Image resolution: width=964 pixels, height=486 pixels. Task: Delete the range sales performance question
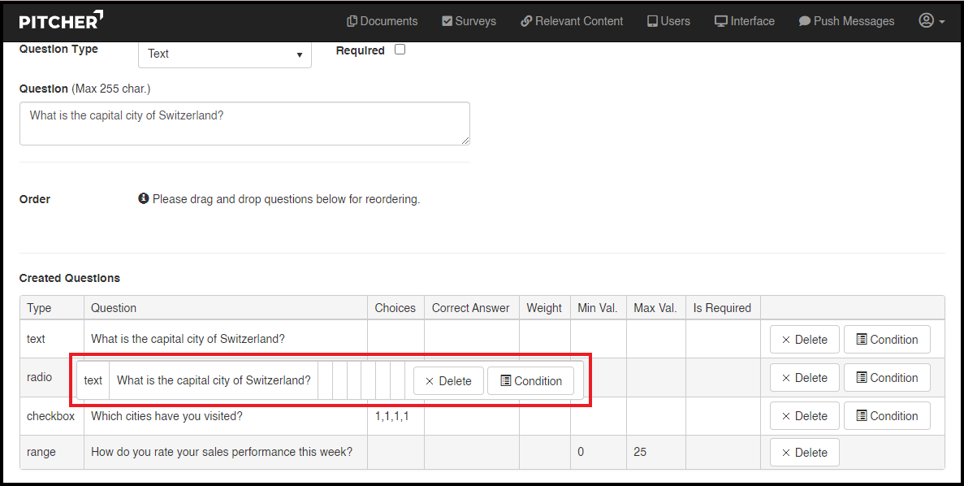point(804,453)
